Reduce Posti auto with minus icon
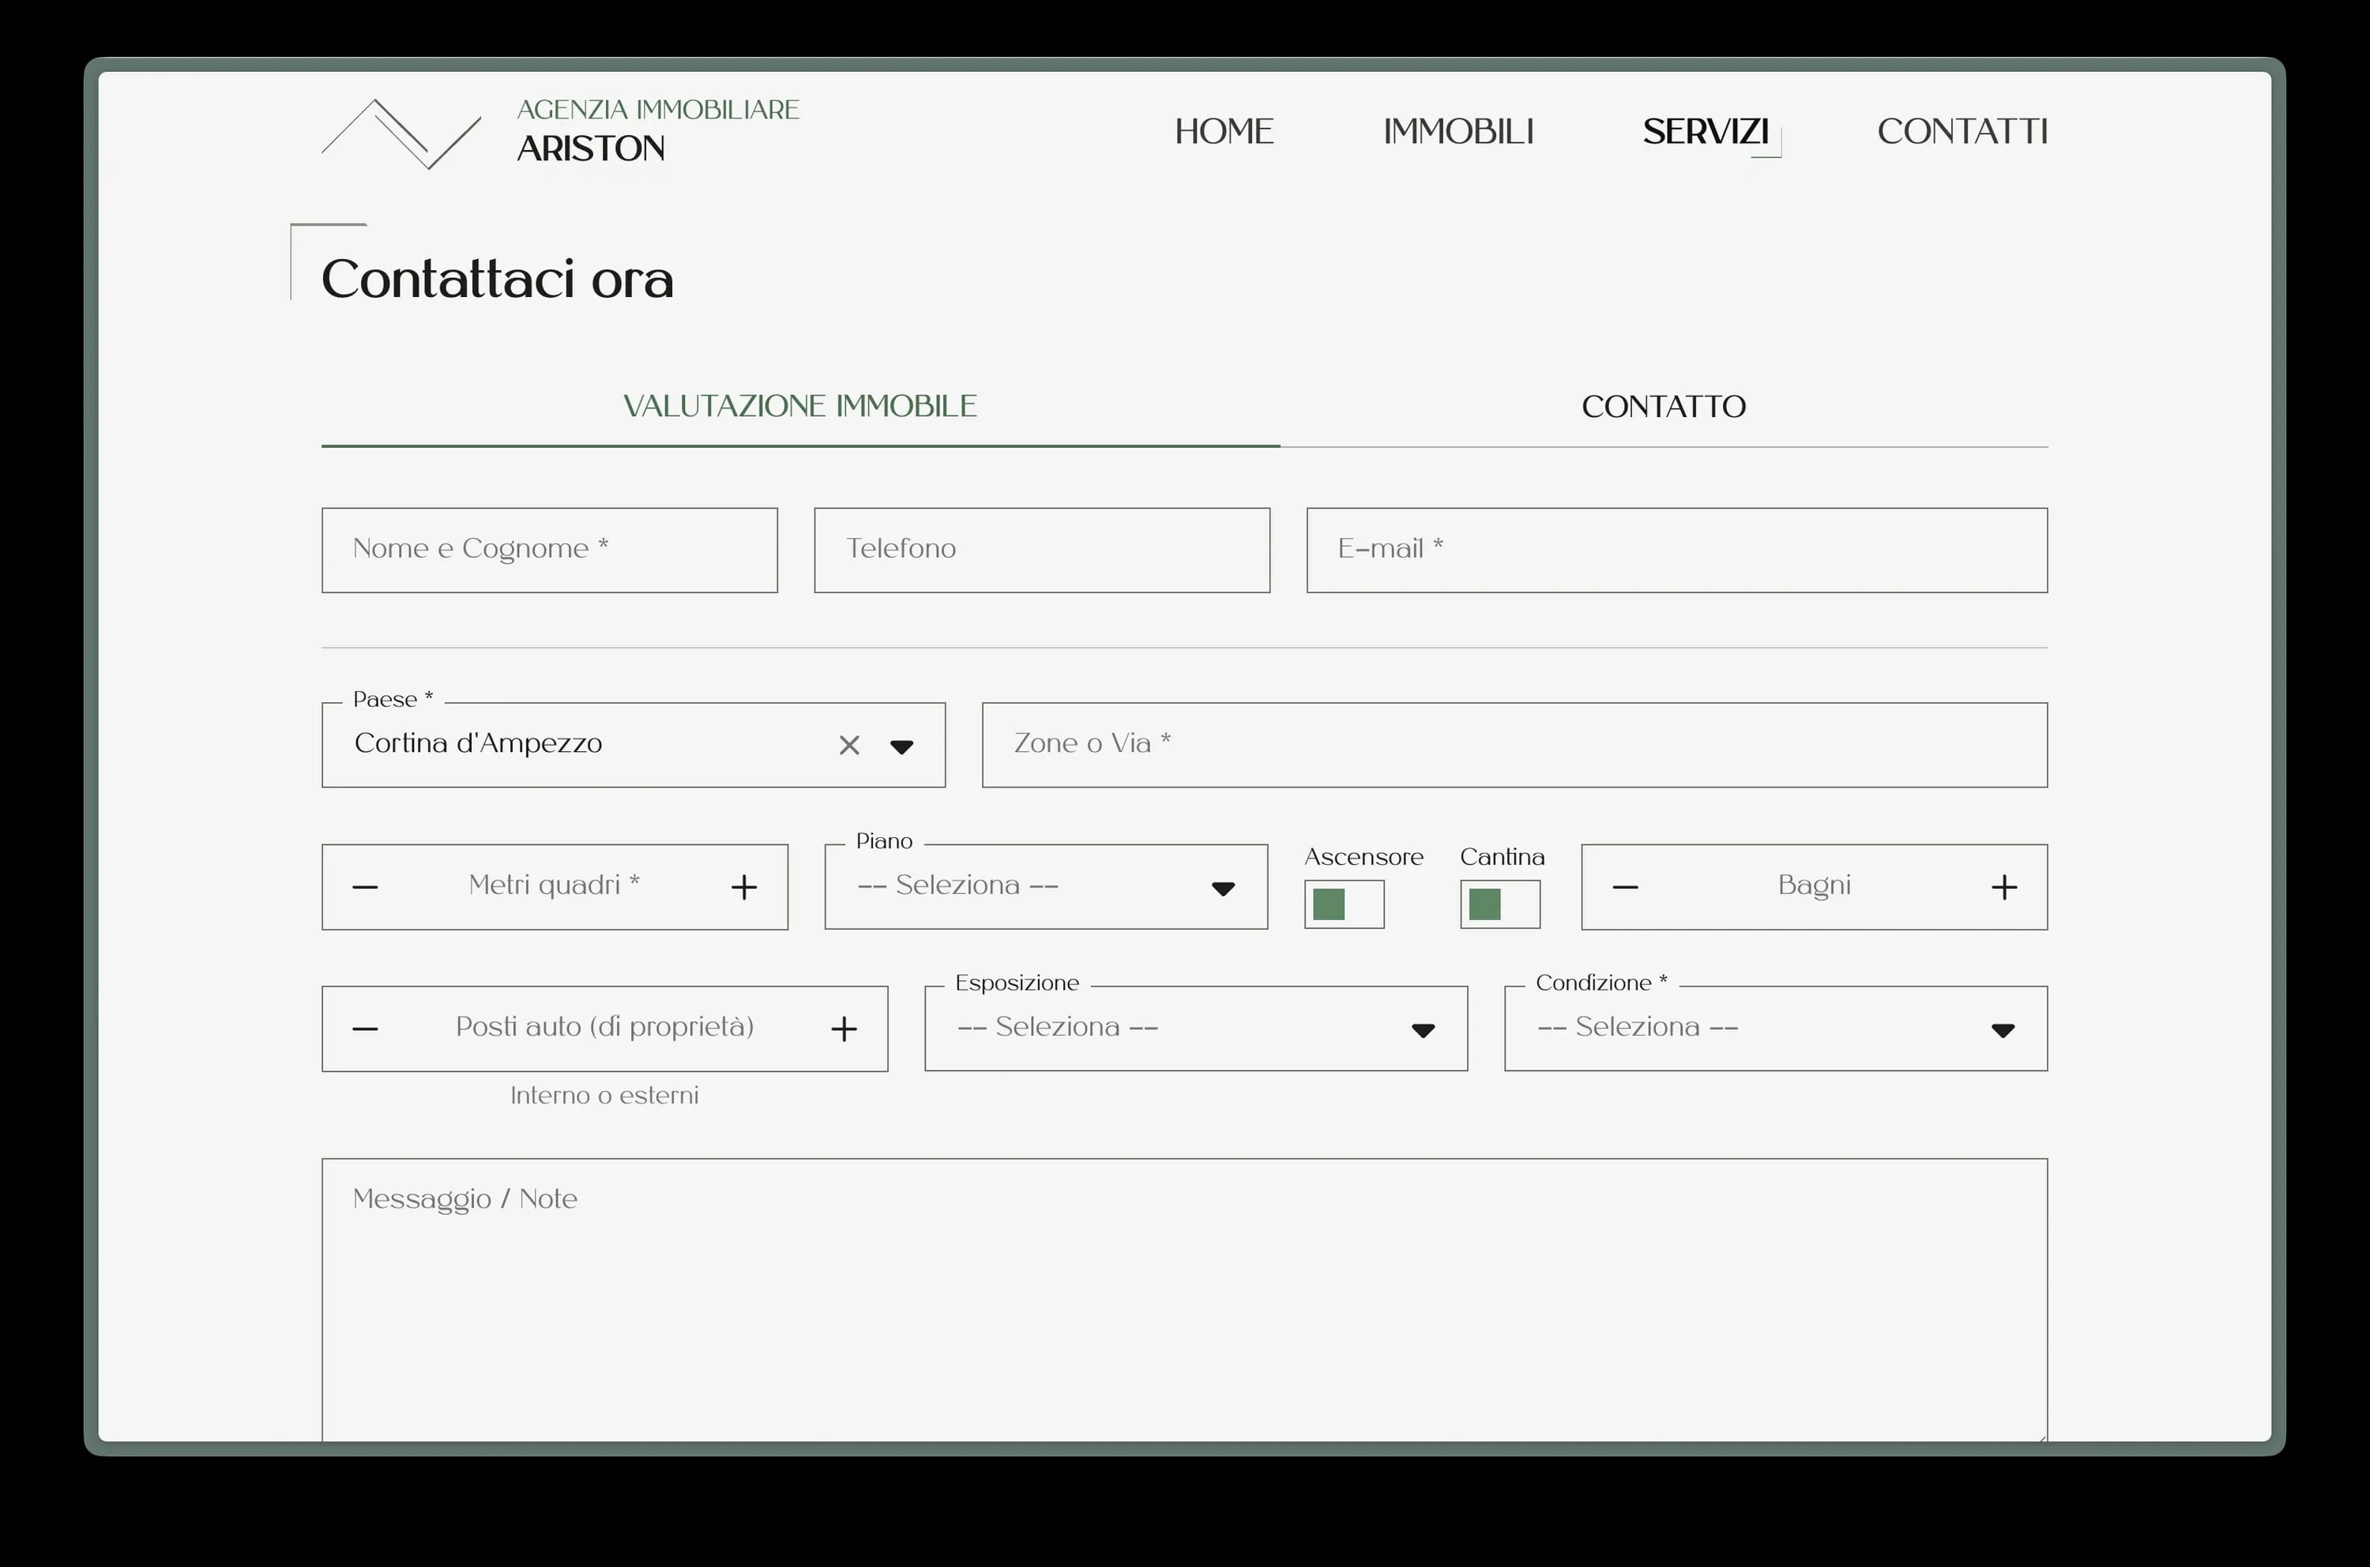 (365, 1029)
